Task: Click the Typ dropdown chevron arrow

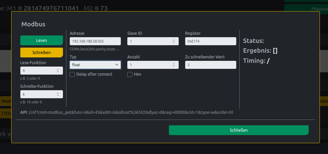Action: [x=117, y=65]
